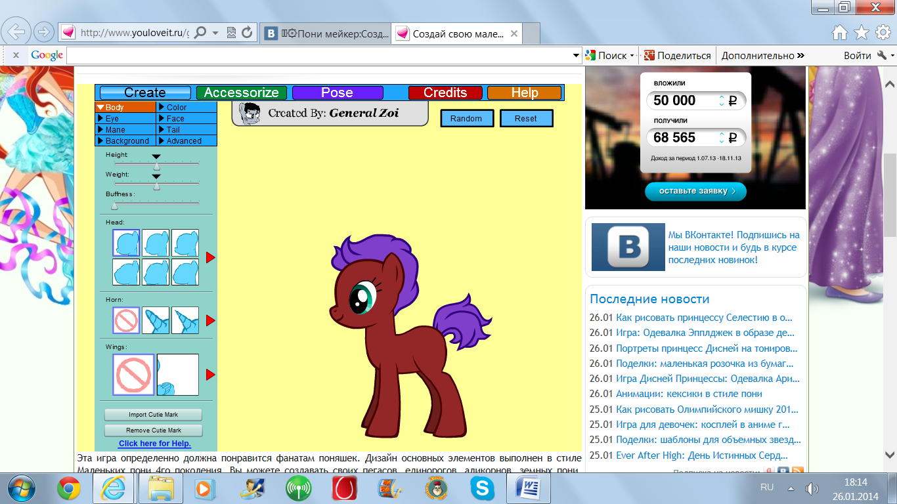The width and height of the screenshot is (897, 504).
Task: Choose the no-wings option icon
Action: (x=133, y=375)
